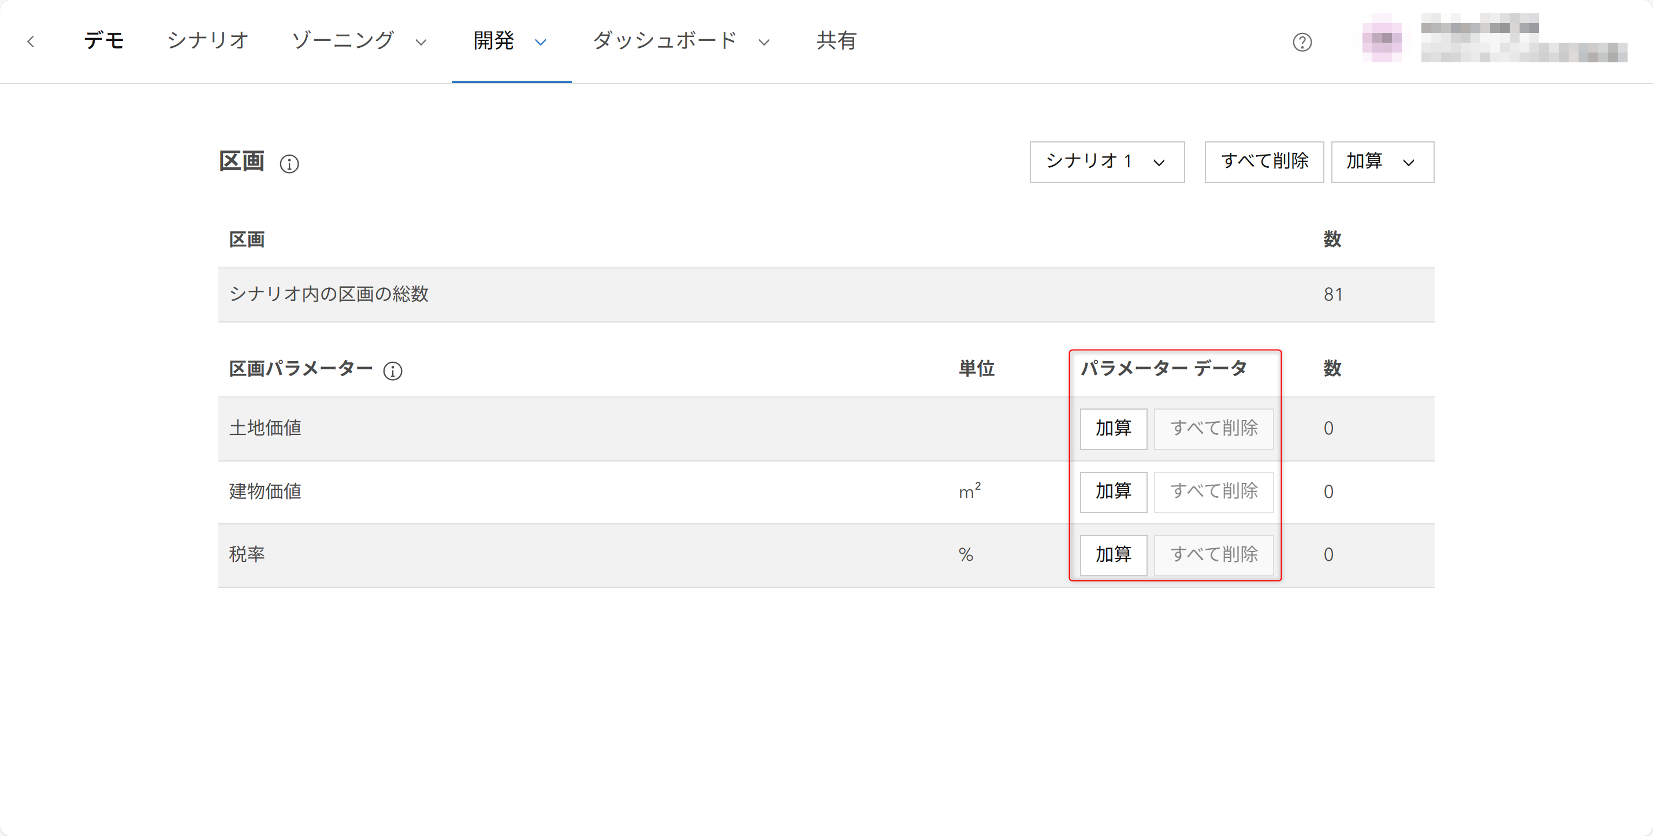
Task: Switch to the 共有 tab
Action: point(836,41)
